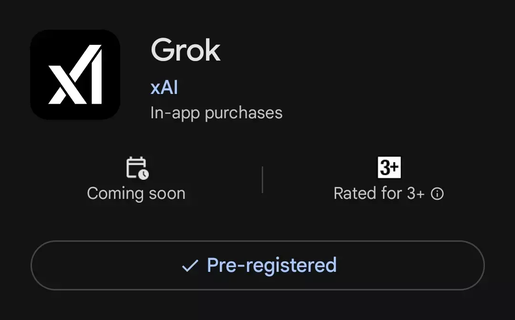Select the Coming soon text

coord(136,194)
